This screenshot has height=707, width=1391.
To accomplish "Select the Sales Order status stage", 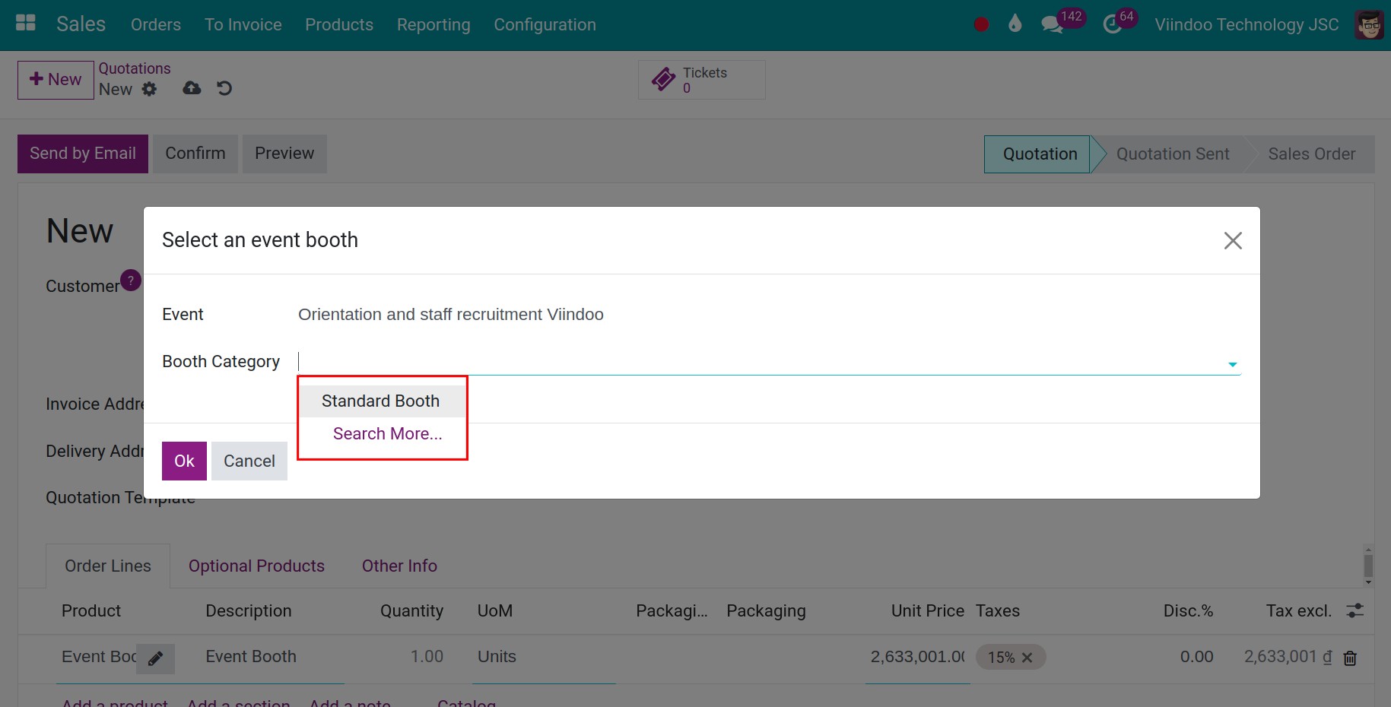I will [1311, 154].
